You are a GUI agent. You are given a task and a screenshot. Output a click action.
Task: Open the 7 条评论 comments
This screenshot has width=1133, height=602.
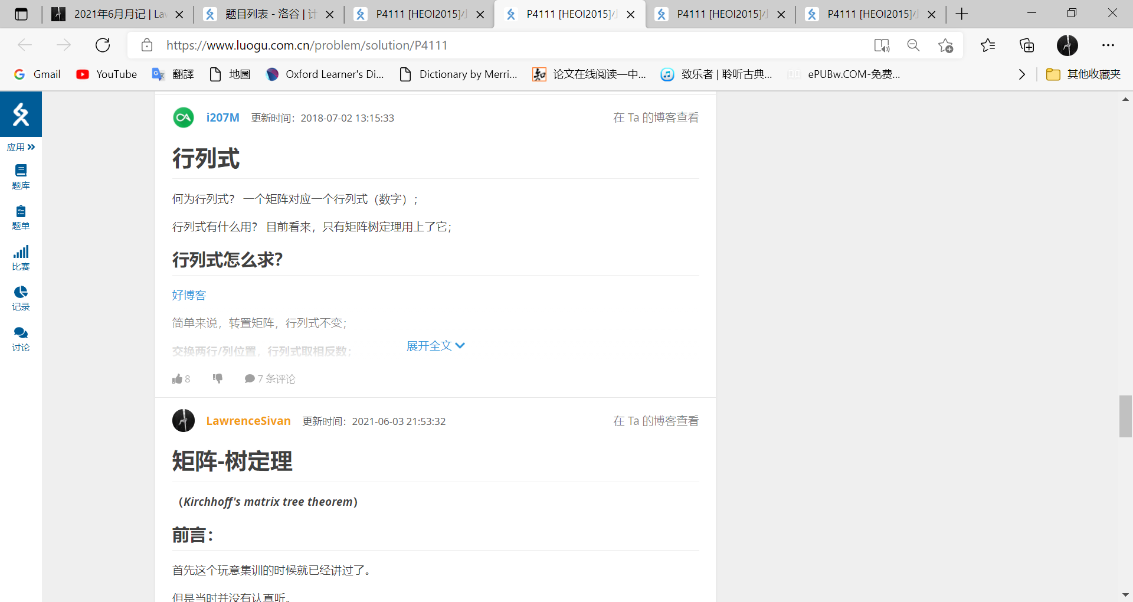tap(270, 379)
